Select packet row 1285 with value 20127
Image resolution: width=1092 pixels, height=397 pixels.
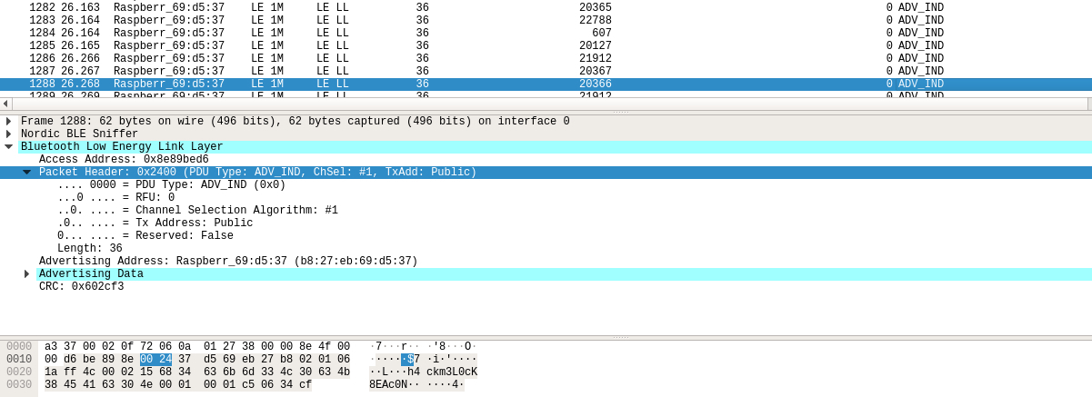click(546, 45)
